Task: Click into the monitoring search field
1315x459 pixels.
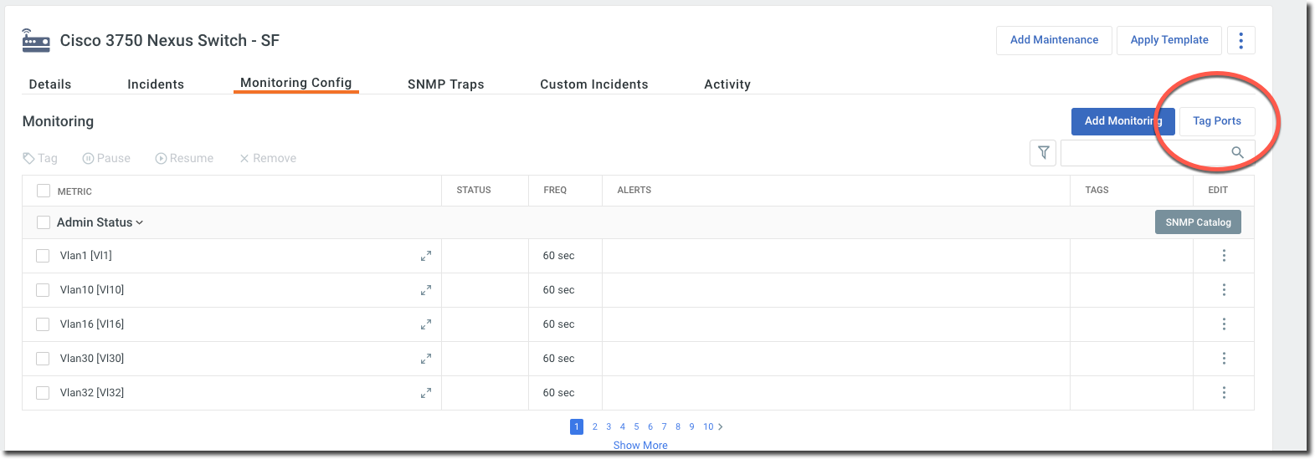Action: (x=1143, y=153)
